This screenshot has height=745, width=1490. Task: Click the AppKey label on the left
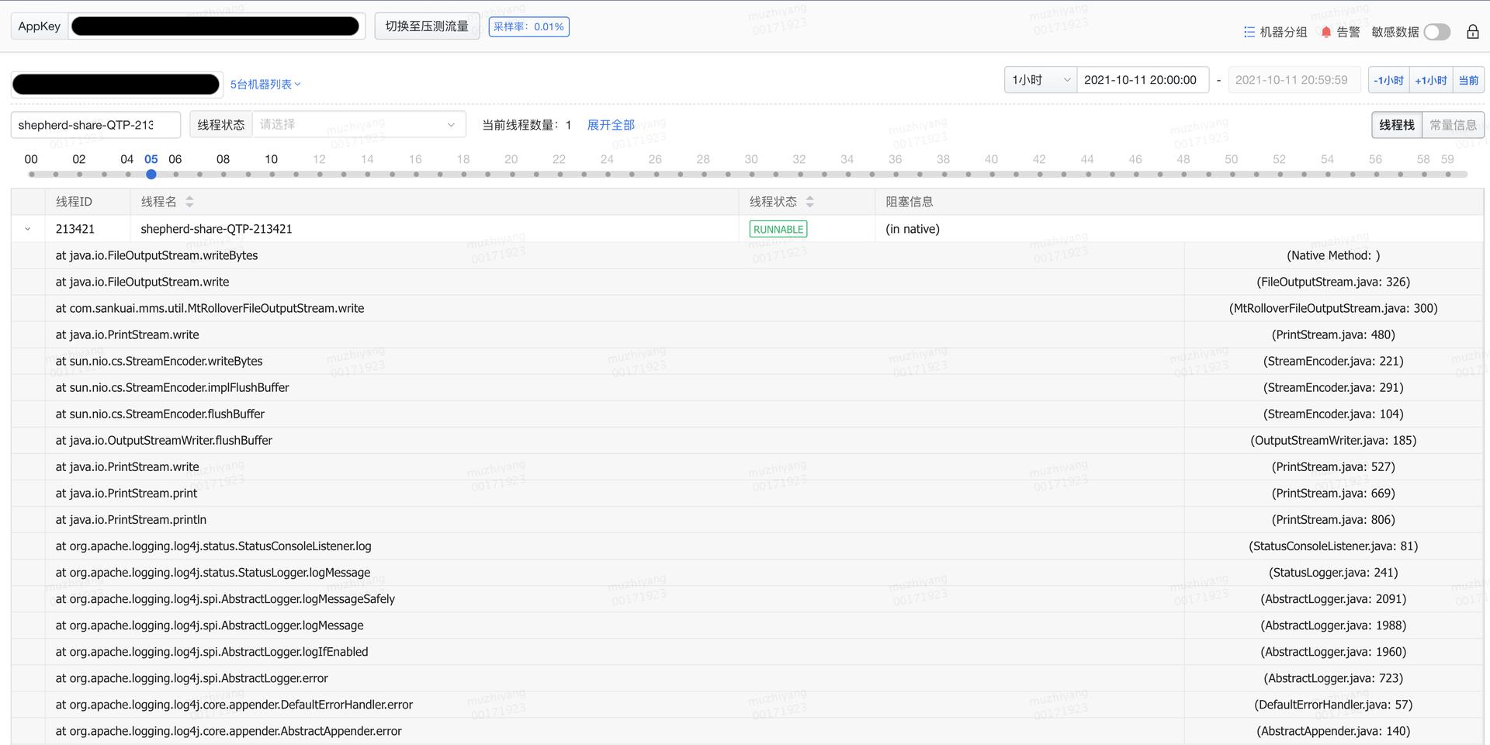pos(37,25)
